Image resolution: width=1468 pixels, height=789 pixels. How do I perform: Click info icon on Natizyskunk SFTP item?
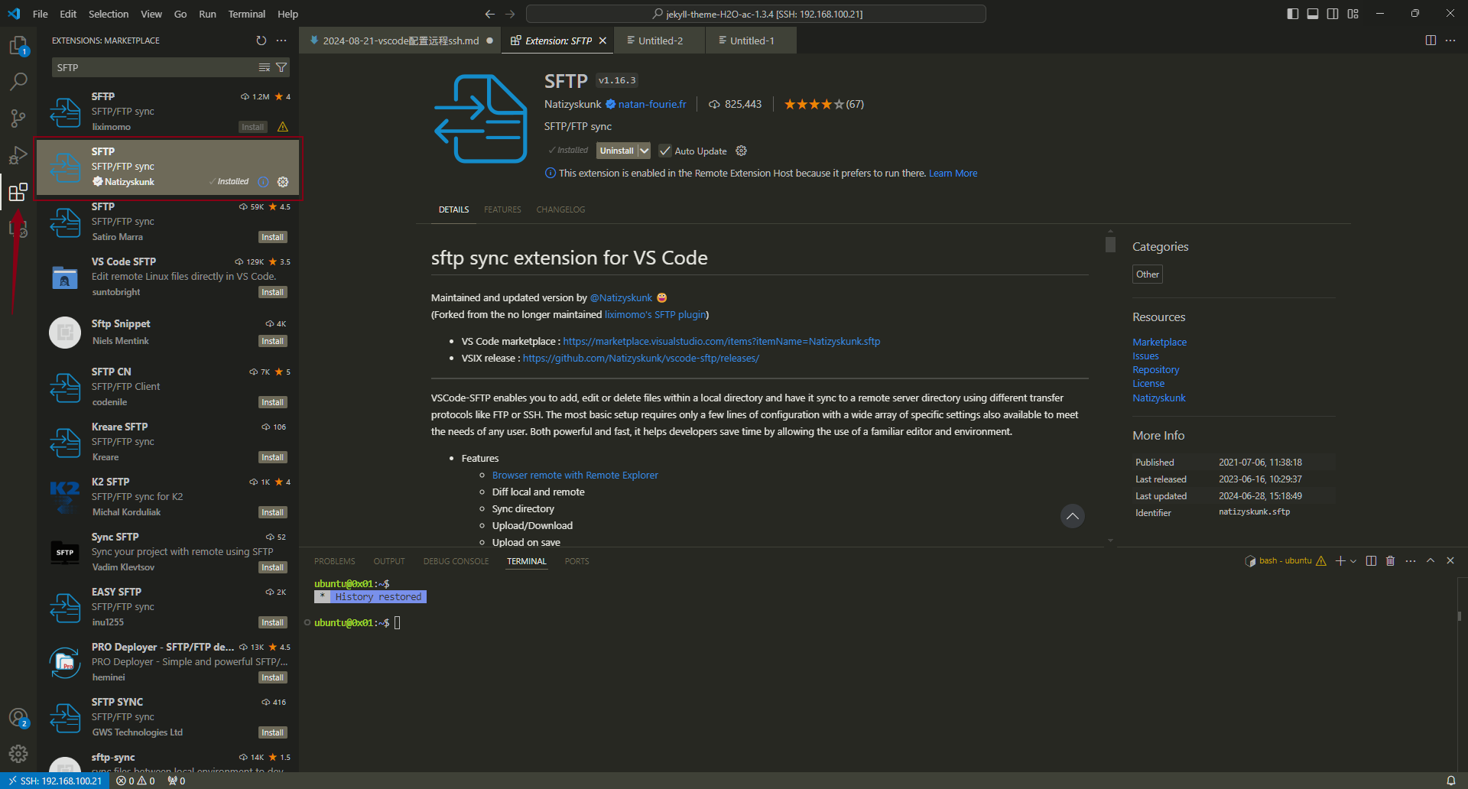point(263,182)
